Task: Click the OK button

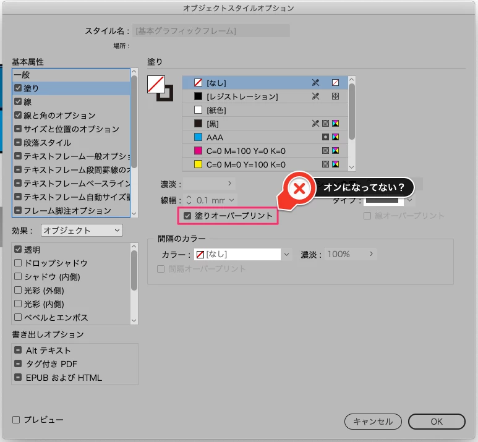Action: 437,422
